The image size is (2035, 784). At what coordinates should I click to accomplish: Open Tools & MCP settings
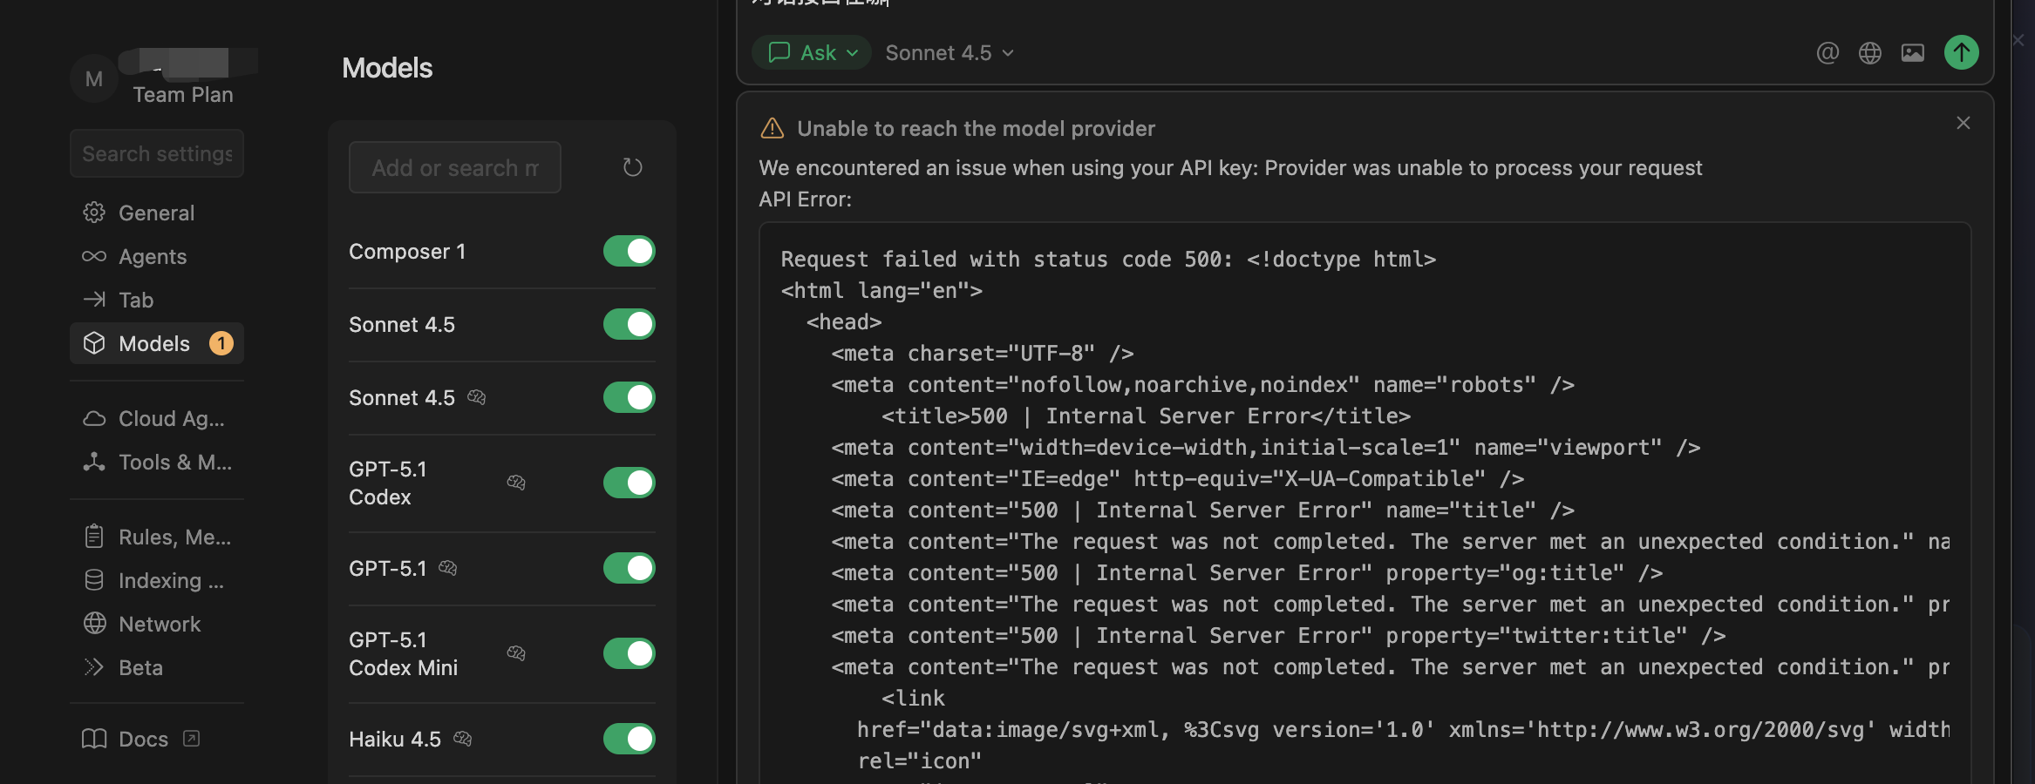(157, 462)
